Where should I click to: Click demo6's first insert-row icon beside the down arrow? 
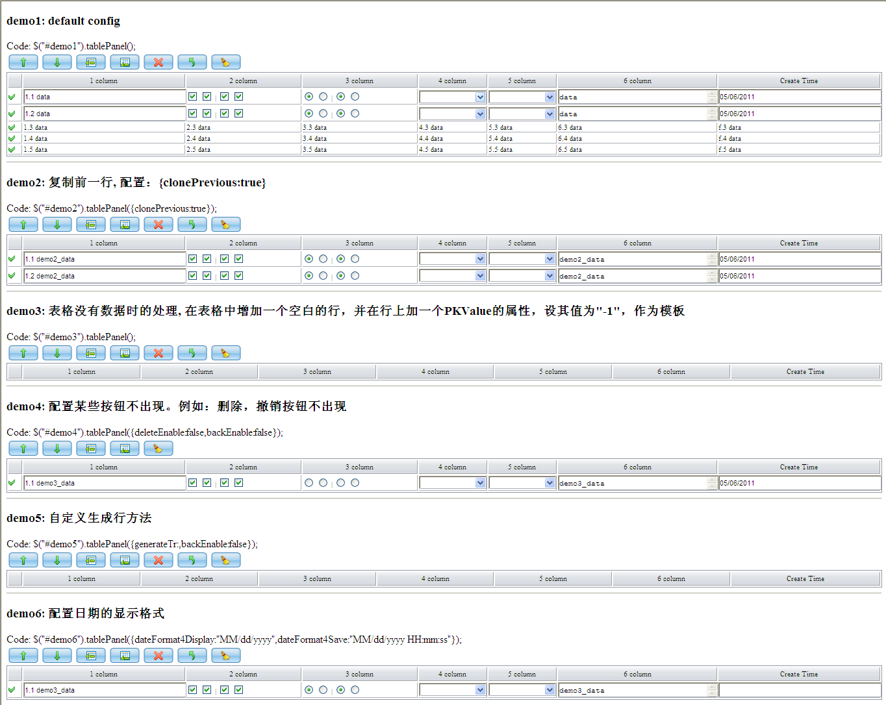[91, 656]
